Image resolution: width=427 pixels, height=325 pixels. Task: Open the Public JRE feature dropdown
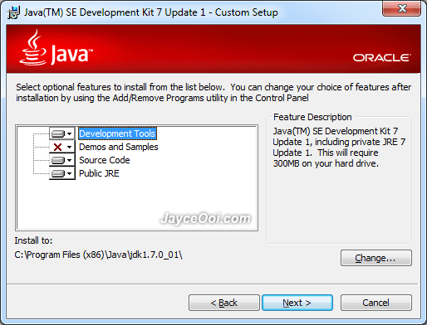62,173
